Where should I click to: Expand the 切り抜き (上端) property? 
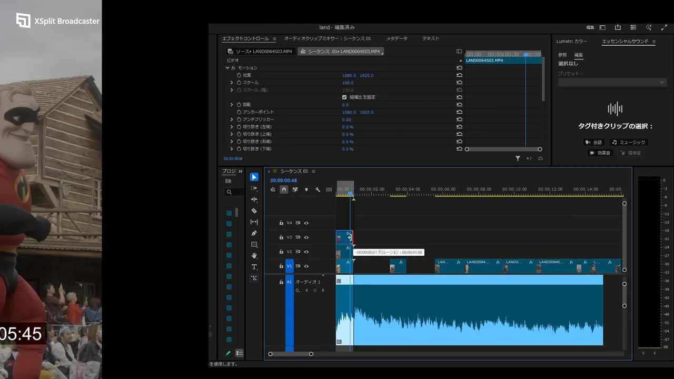click(x=232, y=134)
